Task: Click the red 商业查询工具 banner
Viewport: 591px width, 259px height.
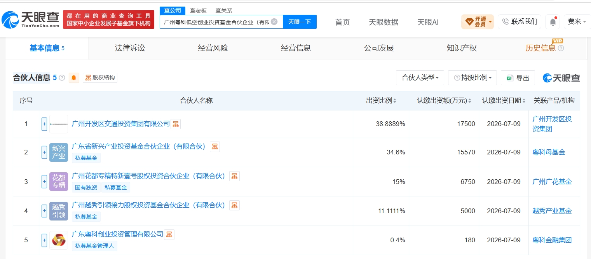Action: tap(108, 19)
